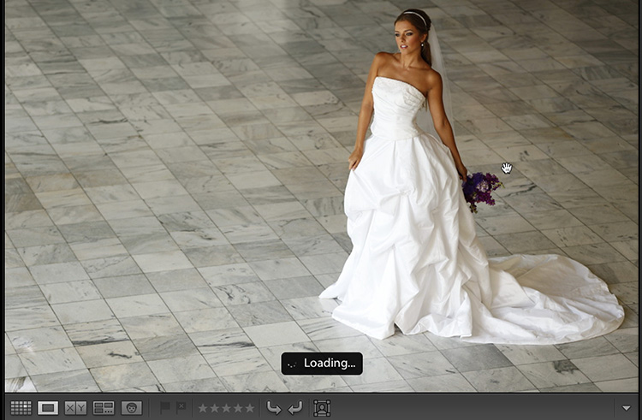Screen dimensions: 642x420
Task: Rotate photo counterclockwise
Action: tap(274, 408)
